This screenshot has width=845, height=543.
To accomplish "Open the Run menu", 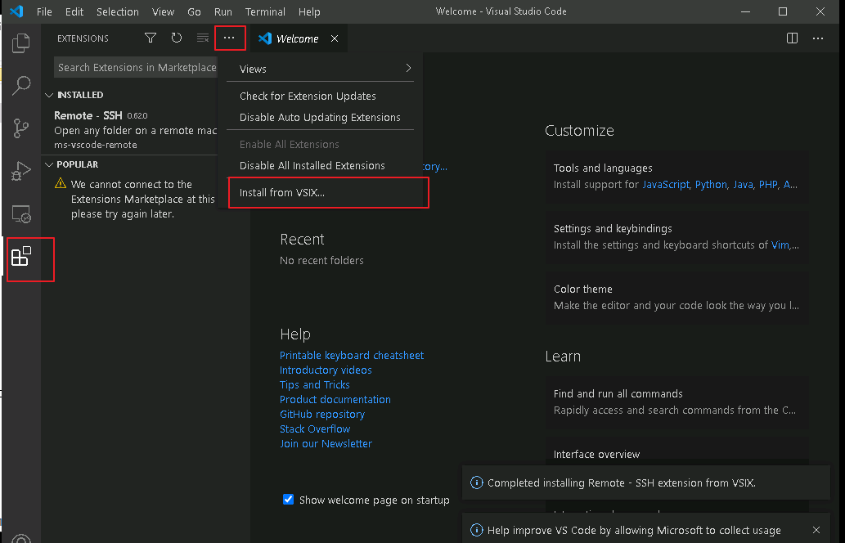I will tap(223, 11).
